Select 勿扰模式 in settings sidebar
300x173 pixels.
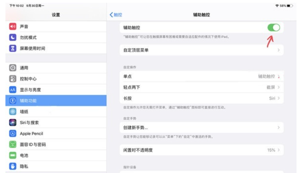[x=56, y=38]
